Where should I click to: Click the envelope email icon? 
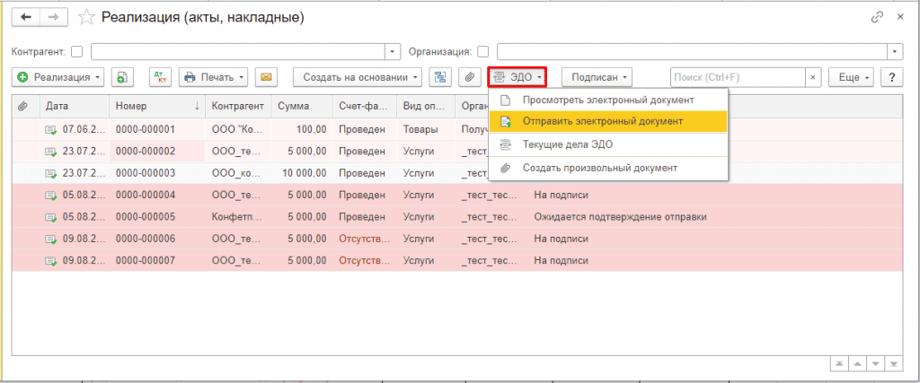(265, 77)
